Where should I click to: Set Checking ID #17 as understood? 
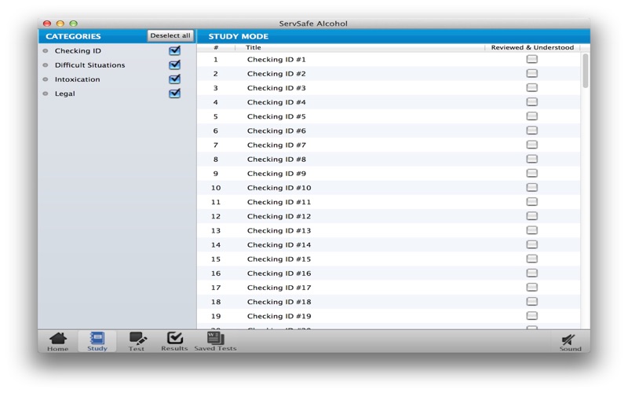[x=532, y=287]
